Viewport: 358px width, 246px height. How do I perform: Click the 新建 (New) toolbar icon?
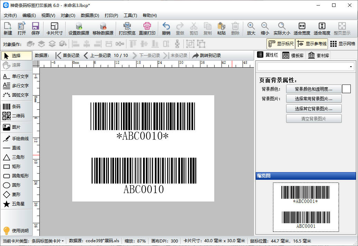pos(8,29)
